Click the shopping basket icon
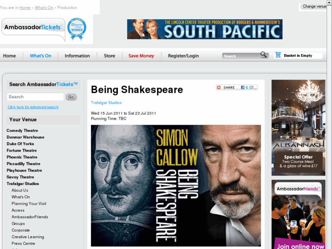Viewport: 332px width, 249px height. (x=278, y=55)
